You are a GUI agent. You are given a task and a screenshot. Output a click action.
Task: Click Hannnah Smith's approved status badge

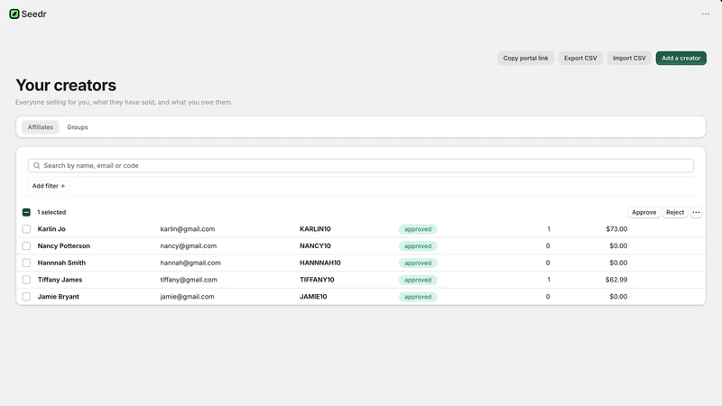pos(418,263)
